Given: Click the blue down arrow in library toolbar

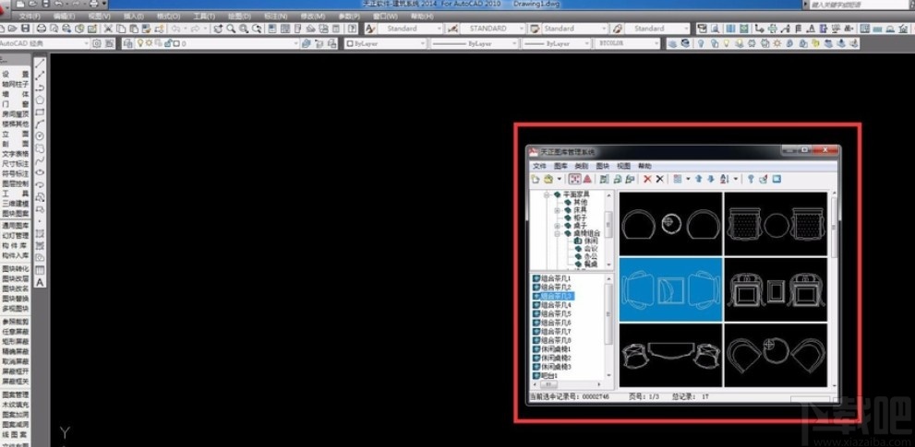Looking at the screenshot, I should (711, 179).
